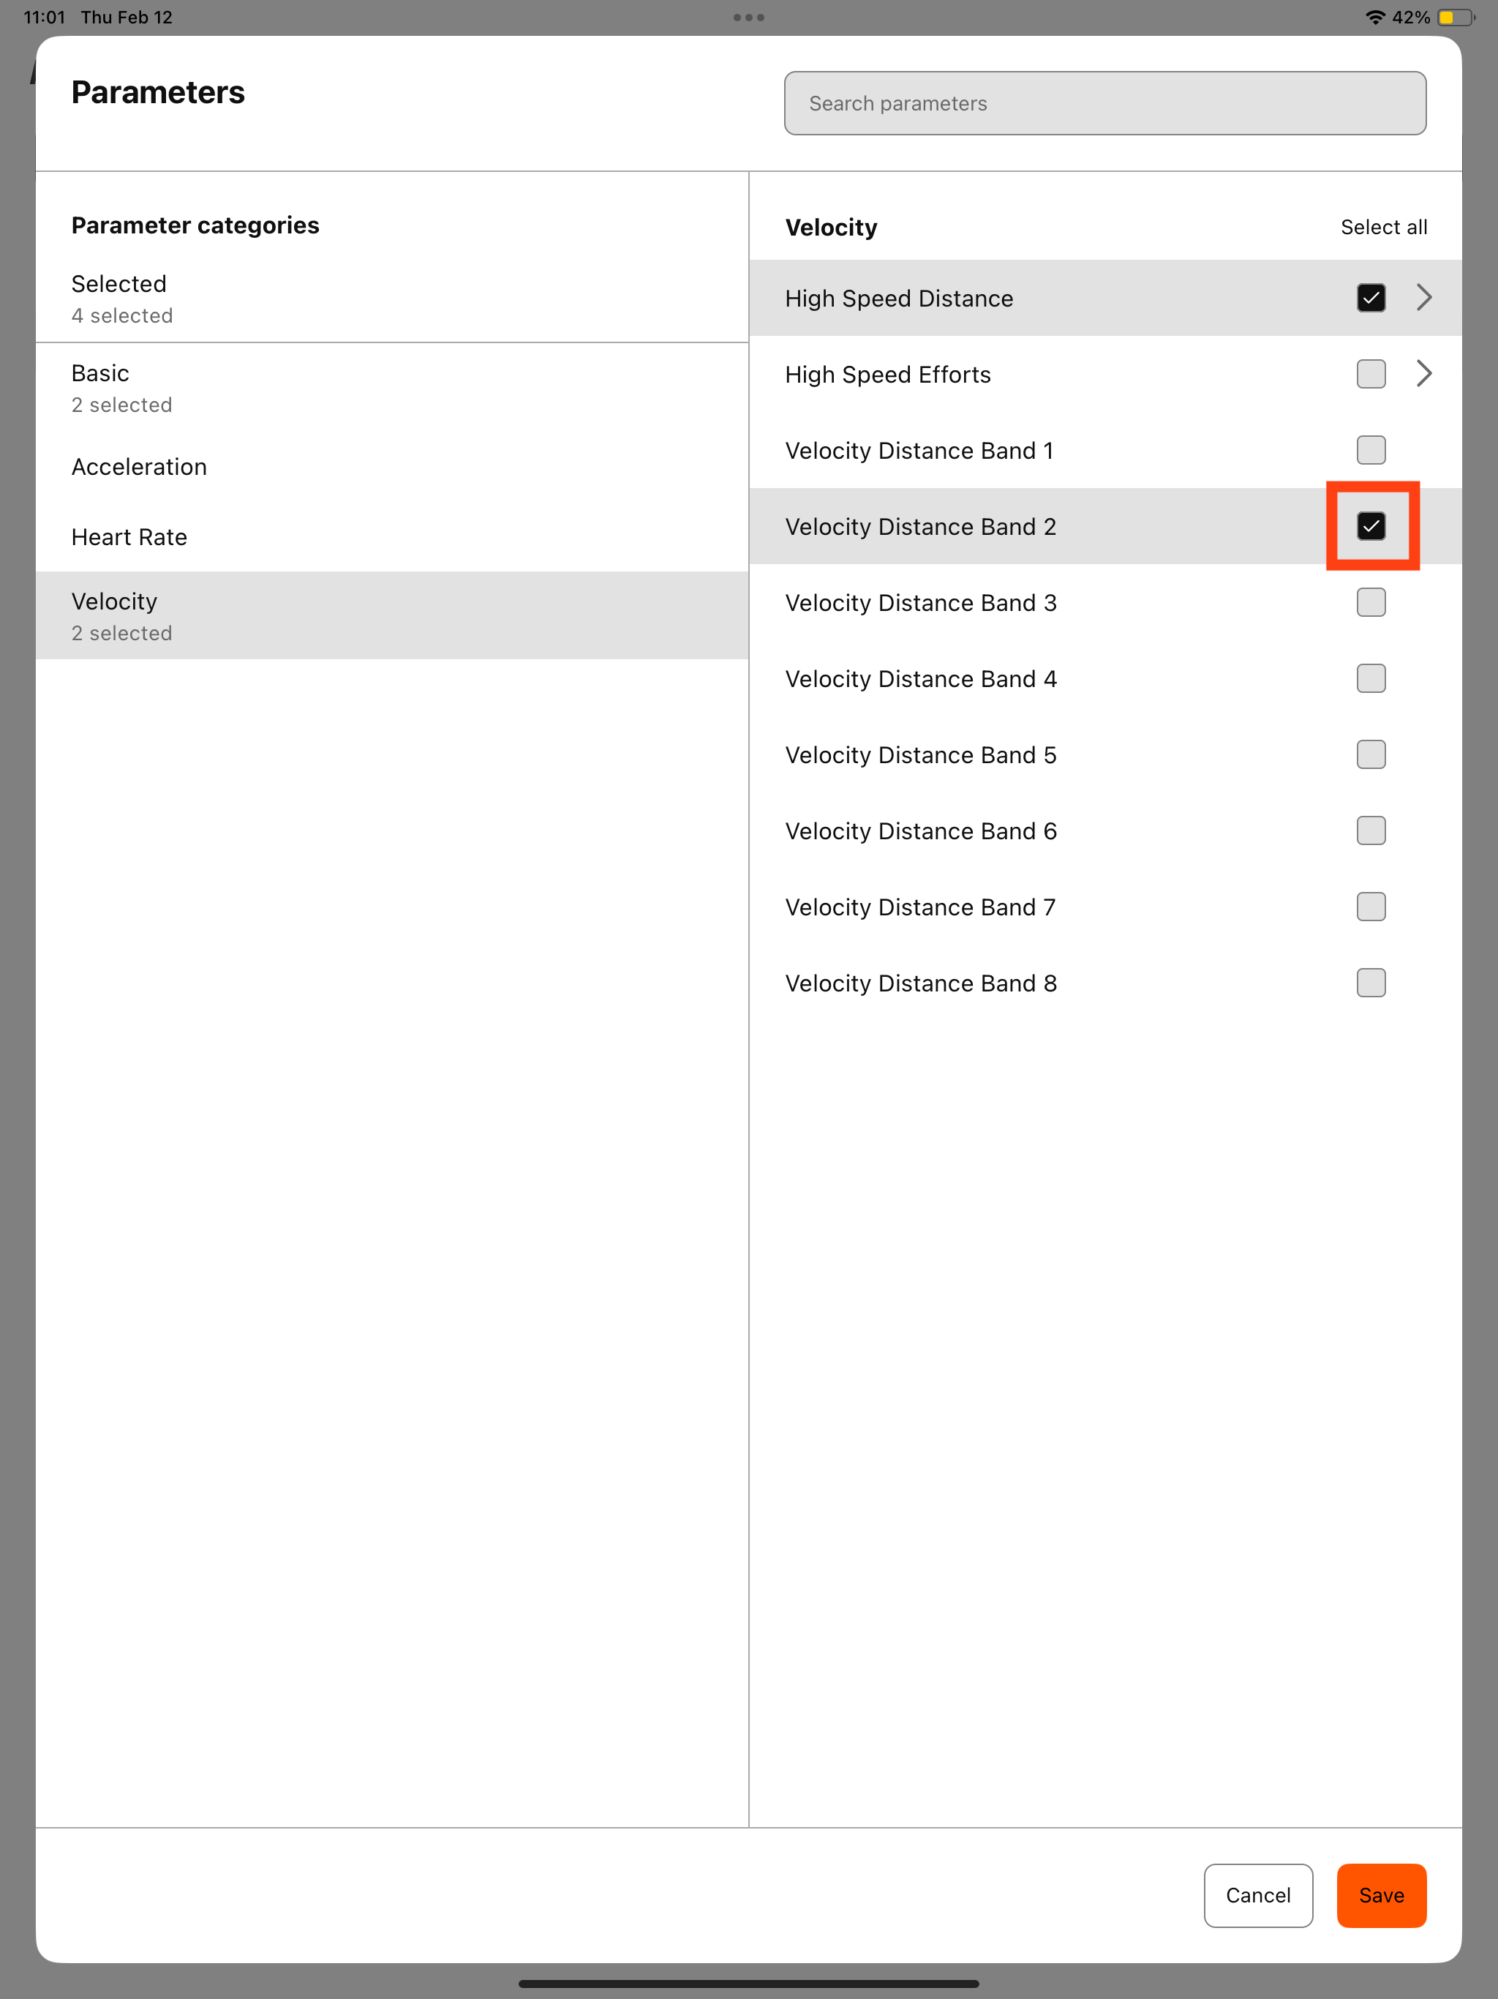The image size is (1498, 1999).
Task: Click the Velocity Distance Band 7 label
Action: [x=919, y=907]
